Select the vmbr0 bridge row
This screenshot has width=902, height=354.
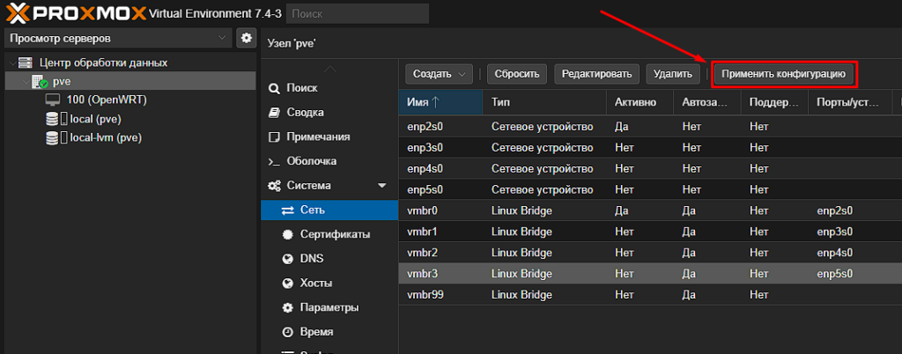(x=650, y=210)
